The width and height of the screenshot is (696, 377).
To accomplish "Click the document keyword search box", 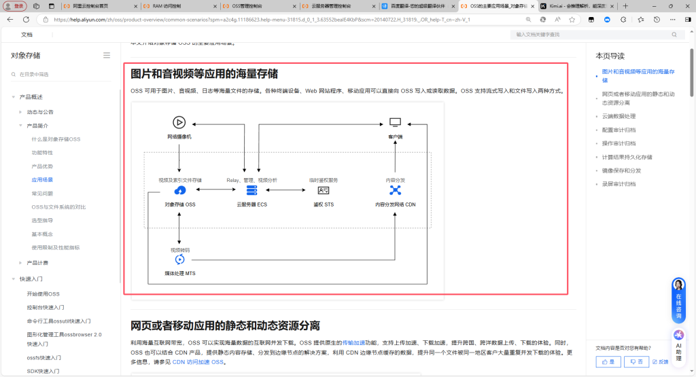I will 591,34.
